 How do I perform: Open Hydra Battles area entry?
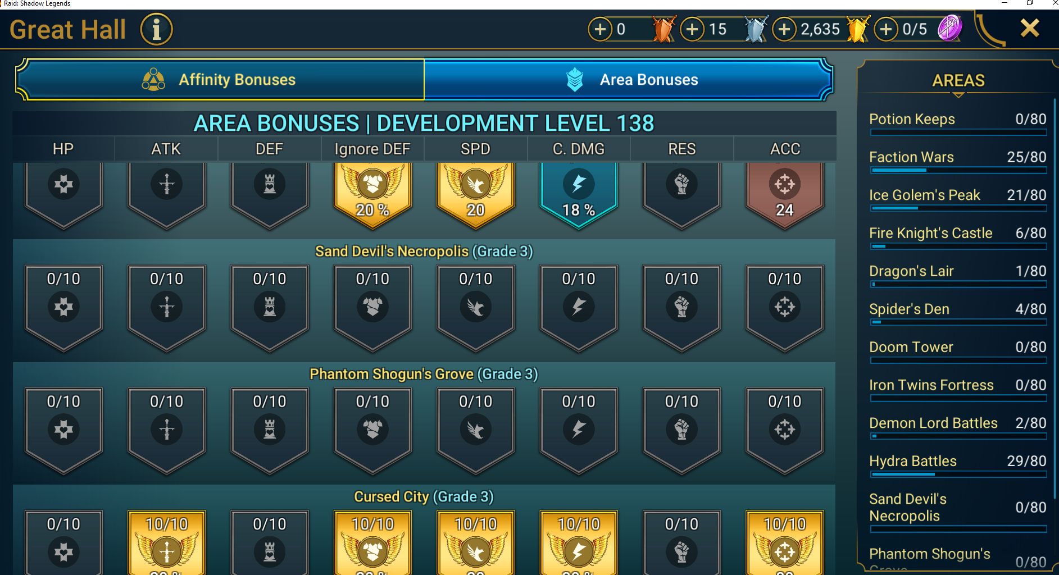(958, 465)
